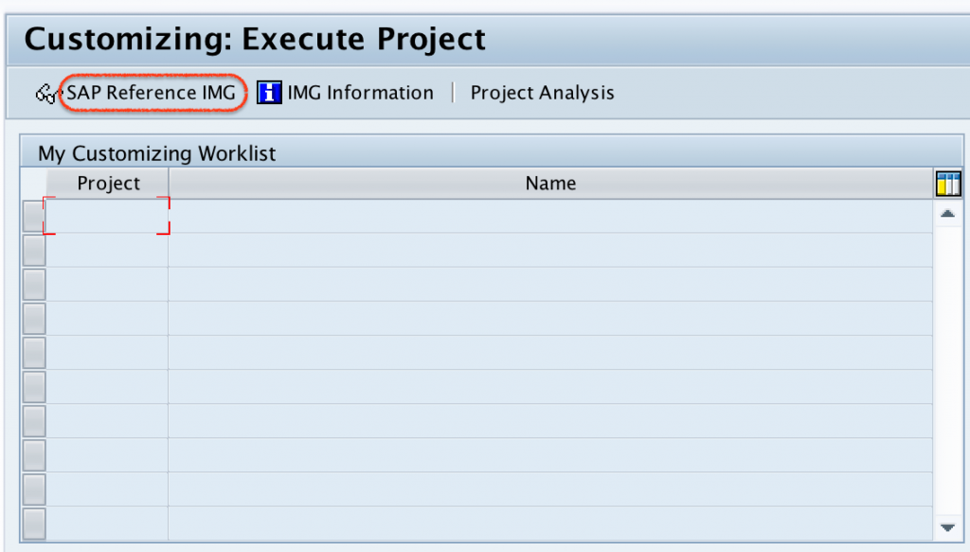This screenshot has height=552, width=970.
Task: Click the scrollbar down arrow
Action: coord(947,526)
